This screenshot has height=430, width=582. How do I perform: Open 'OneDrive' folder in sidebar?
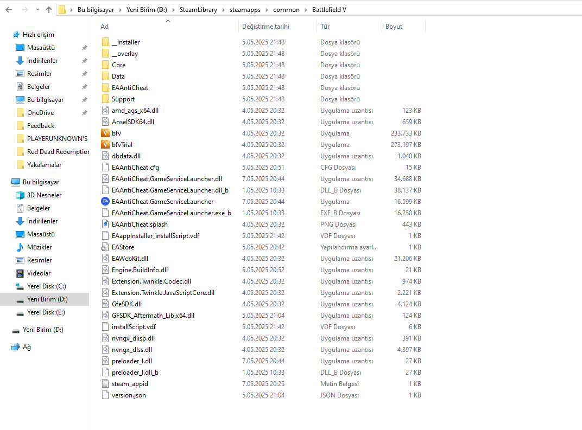tap(41, 112)
